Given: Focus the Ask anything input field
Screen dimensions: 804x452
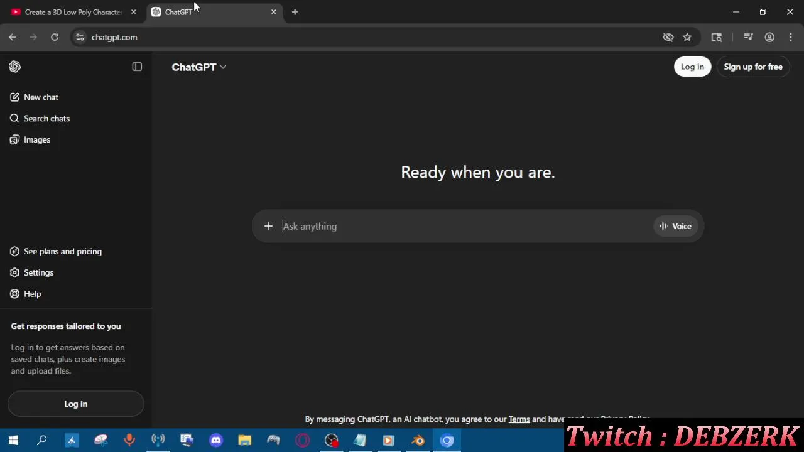Looking at the screenshot, I should pyautogui.click(x=465, y=226).
